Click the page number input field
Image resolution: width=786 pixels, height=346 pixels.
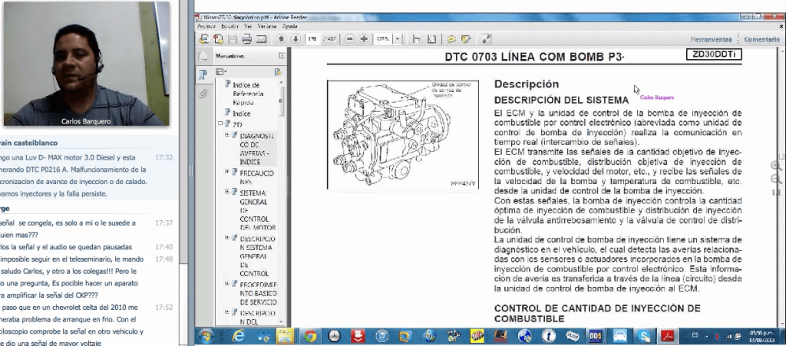(312, 38)
